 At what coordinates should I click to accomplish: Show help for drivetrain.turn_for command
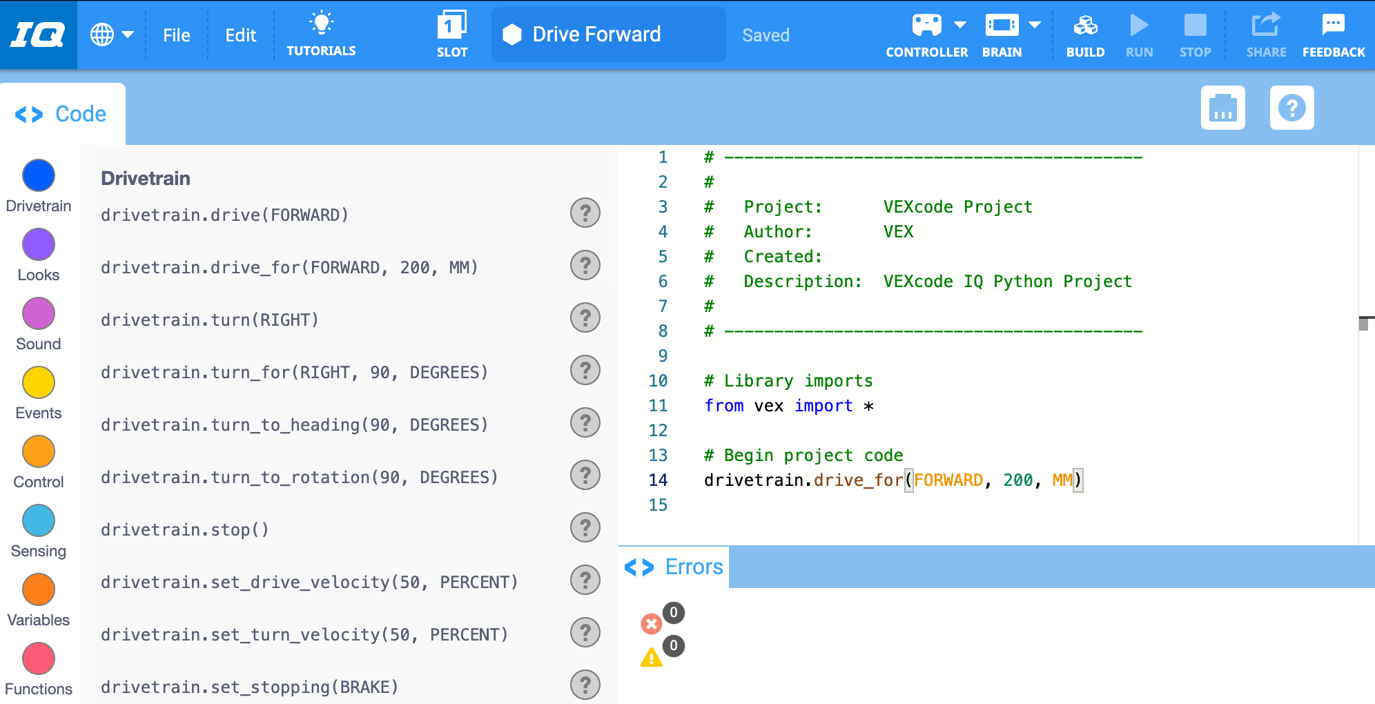(x=585, y=370)
